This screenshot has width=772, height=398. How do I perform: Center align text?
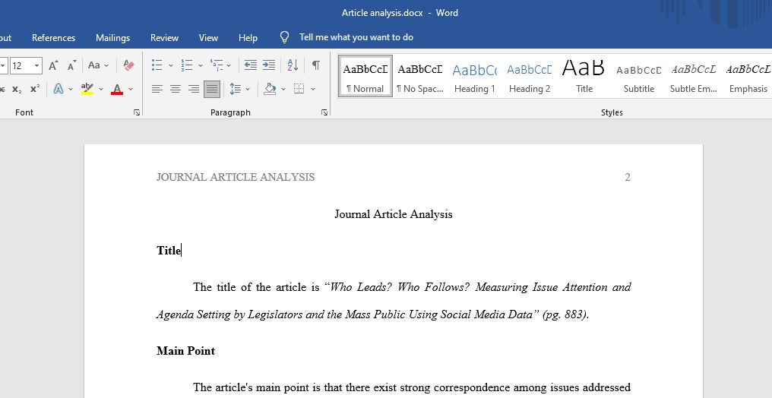(176, 89)
